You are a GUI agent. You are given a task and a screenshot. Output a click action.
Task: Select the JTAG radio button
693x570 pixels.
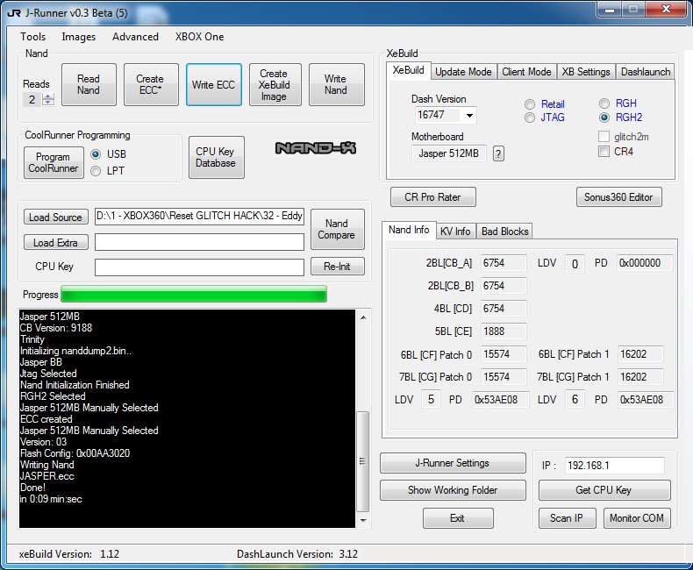[x=530, y=118]
